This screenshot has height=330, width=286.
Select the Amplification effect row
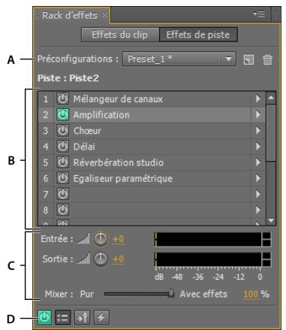pos(152,115)
